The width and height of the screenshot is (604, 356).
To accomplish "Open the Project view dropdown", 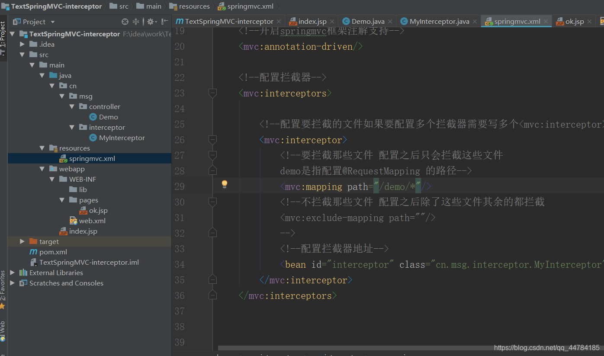I will pos(53,22).
